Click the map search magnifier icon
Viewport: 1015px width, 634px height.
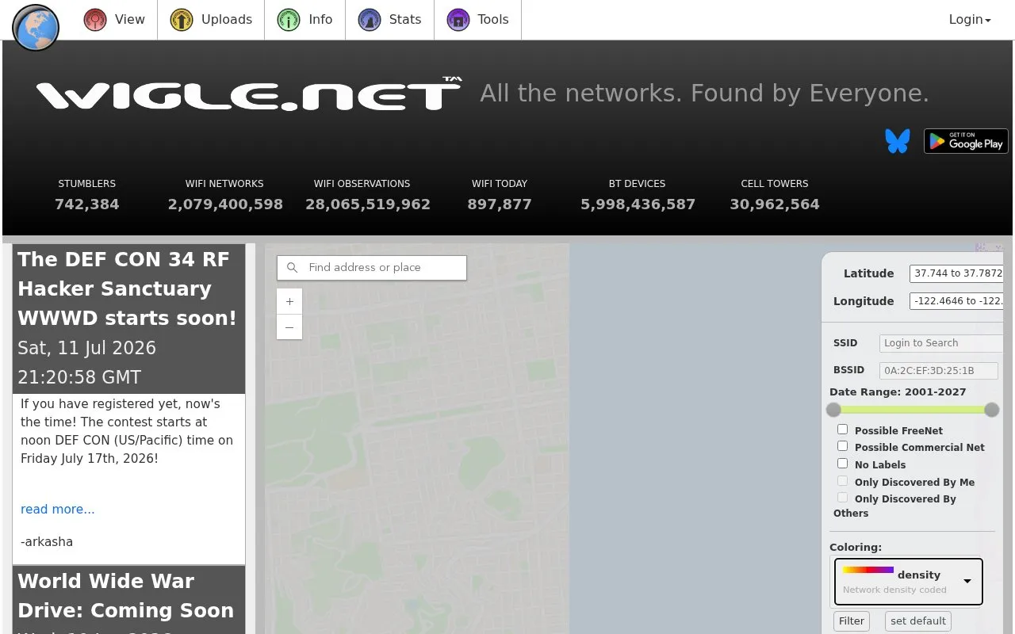292,268
